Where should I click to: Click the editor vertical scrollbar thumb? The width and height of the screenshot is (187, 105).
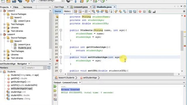(x=182, y=41)
